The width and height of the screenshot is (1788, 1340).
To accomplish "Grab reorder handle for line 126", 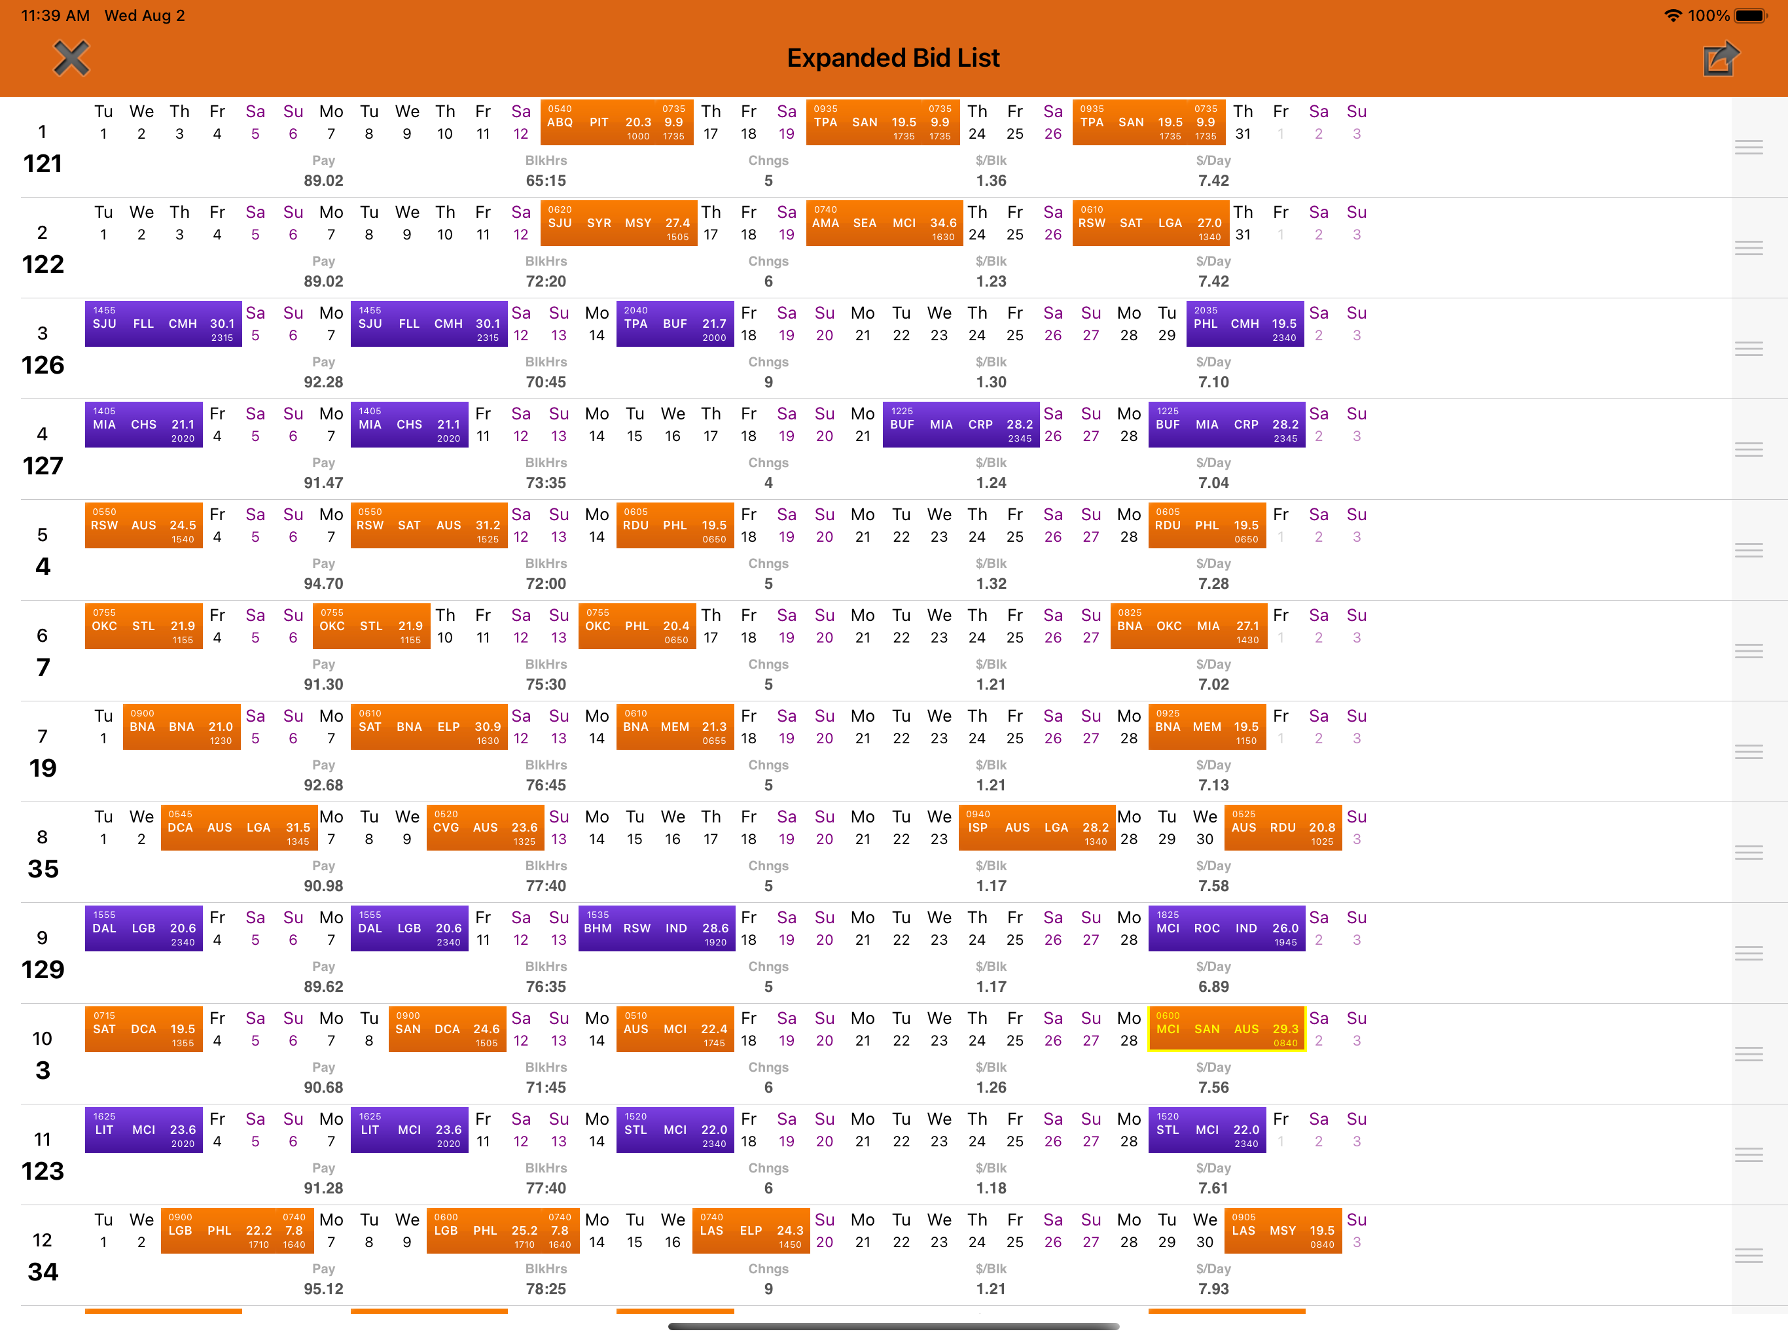I will (1748, 348).
